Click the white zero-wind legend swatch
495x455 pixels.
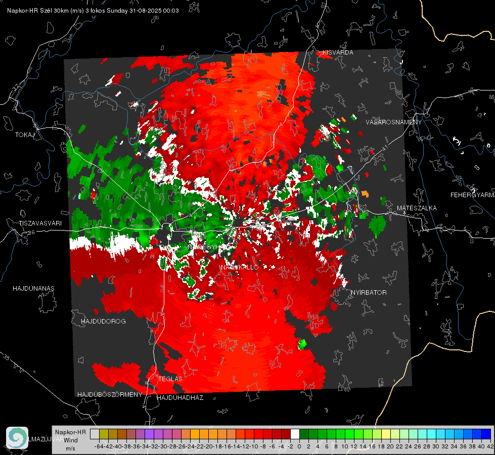295,434
